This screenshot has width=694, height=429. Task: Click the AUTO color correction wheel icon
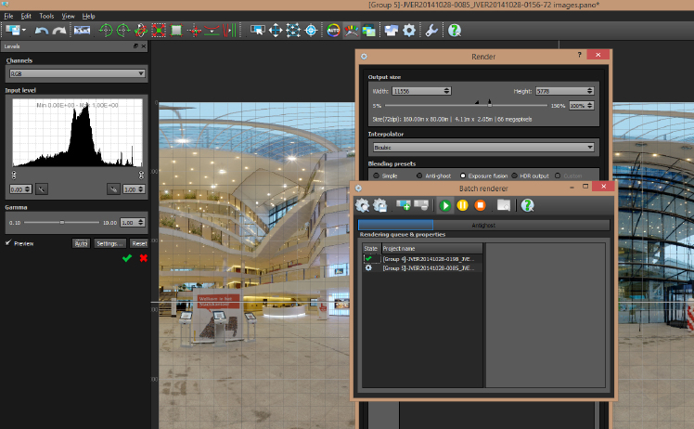(333, 31)
